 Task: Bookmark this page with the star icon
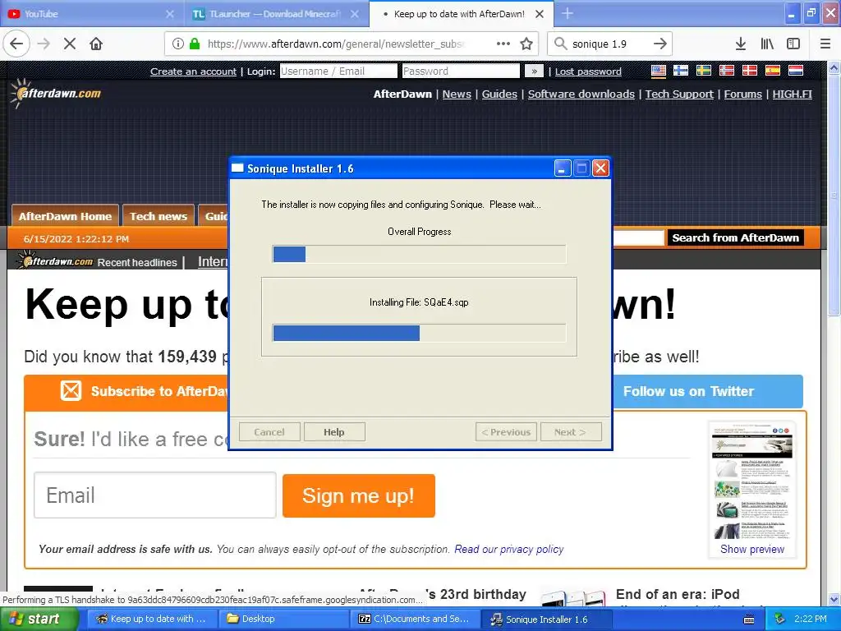pos(526,44)
